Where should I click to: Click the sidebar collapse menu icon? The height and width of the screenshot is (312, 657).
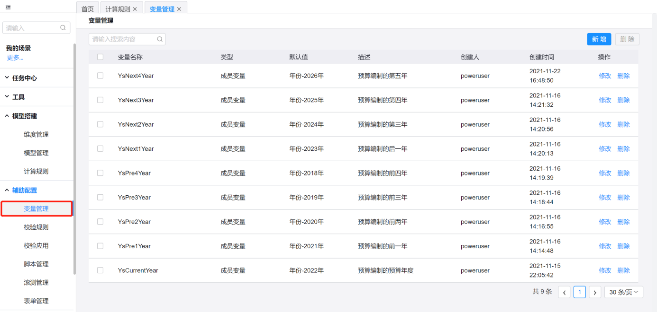tap(8, 7)
